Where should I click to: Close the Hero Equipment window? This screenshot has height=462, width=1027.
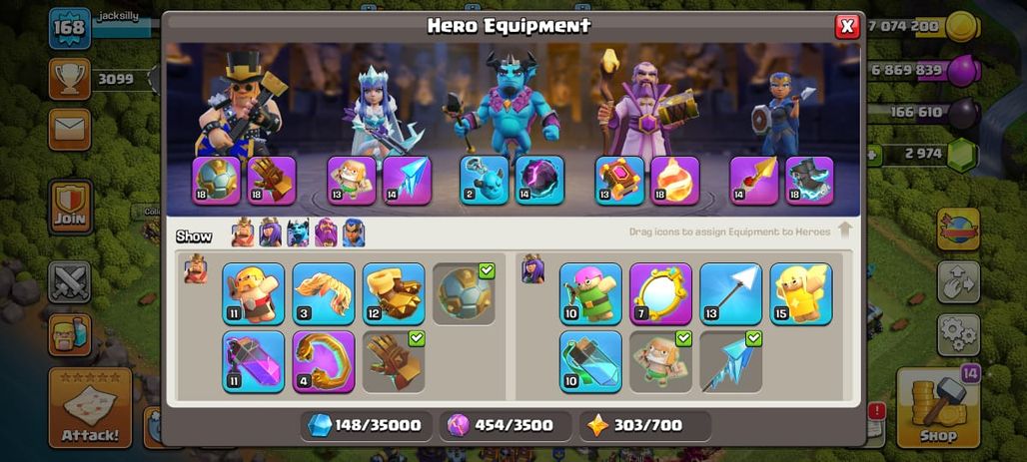pyautogui.click(x=847, y=26)
